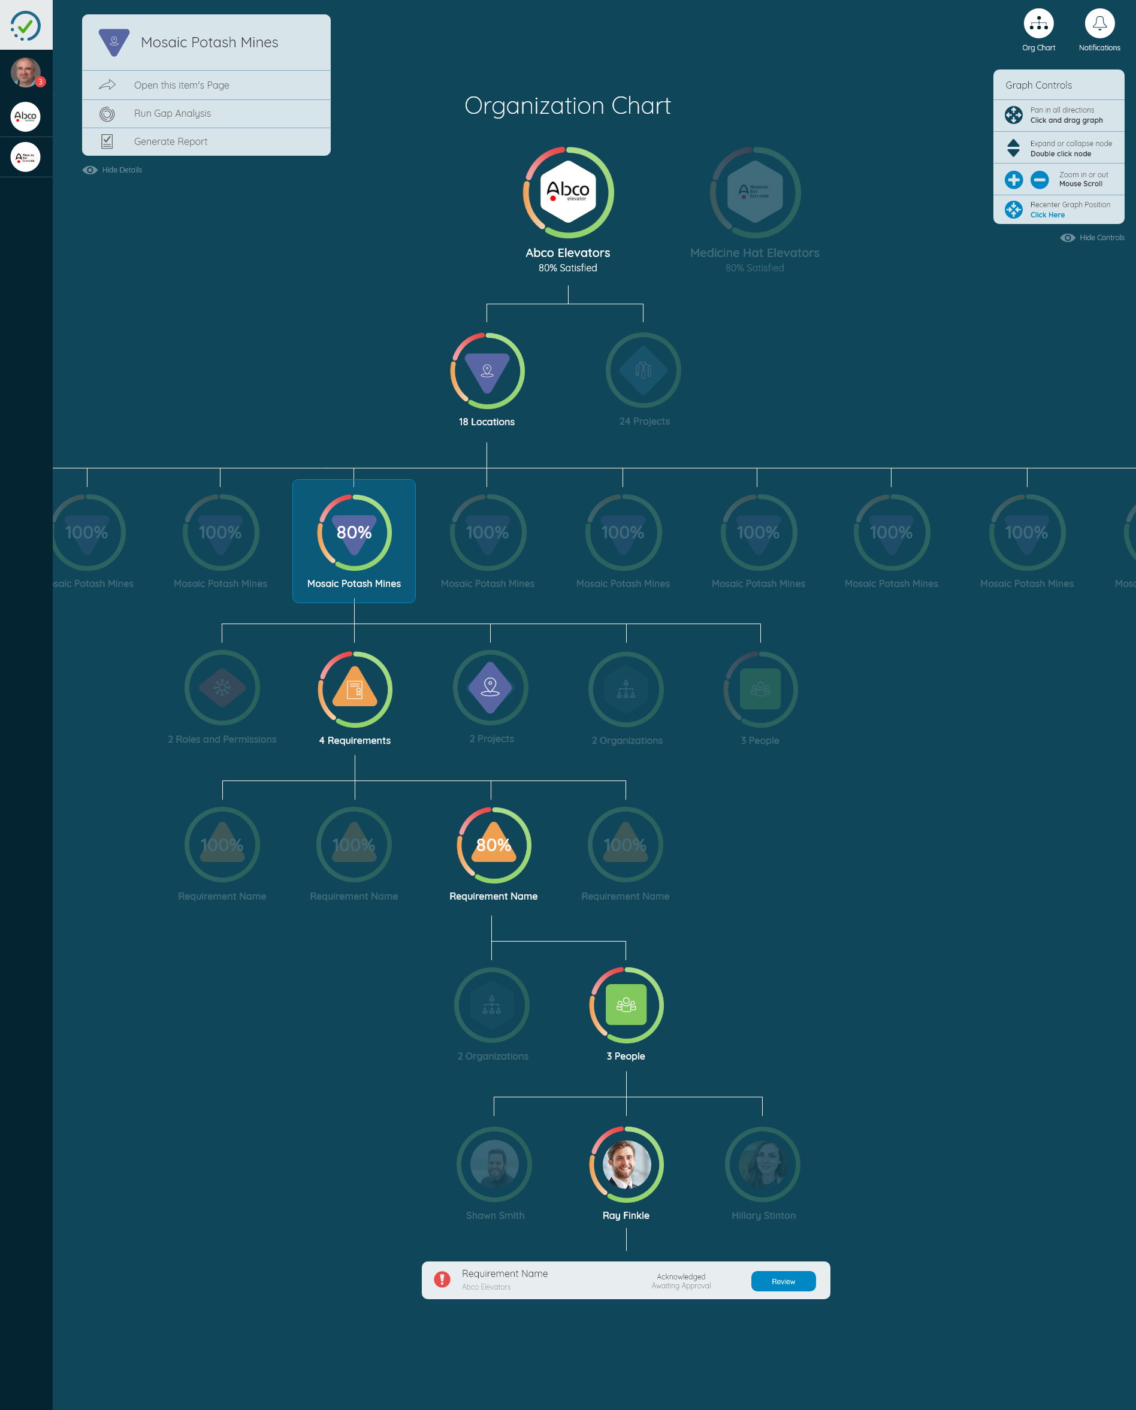Select the Abco Elevators root node
Image resolution: width=1136 pixels, height=1410 pixels.
(x=568, y=192)
